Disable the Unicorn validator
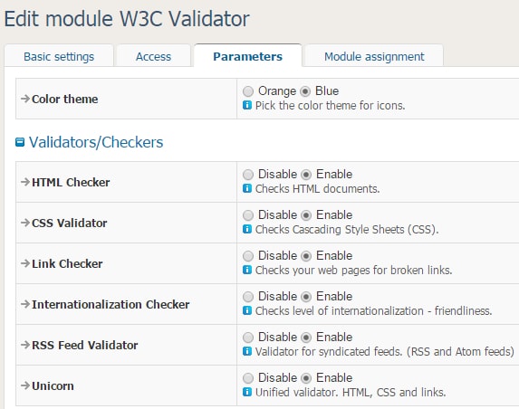 (x=248, y=378)
